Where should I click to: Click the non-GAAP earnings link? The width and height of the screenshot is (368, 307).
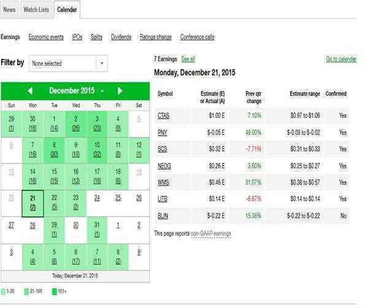click(x=210, y=233)
